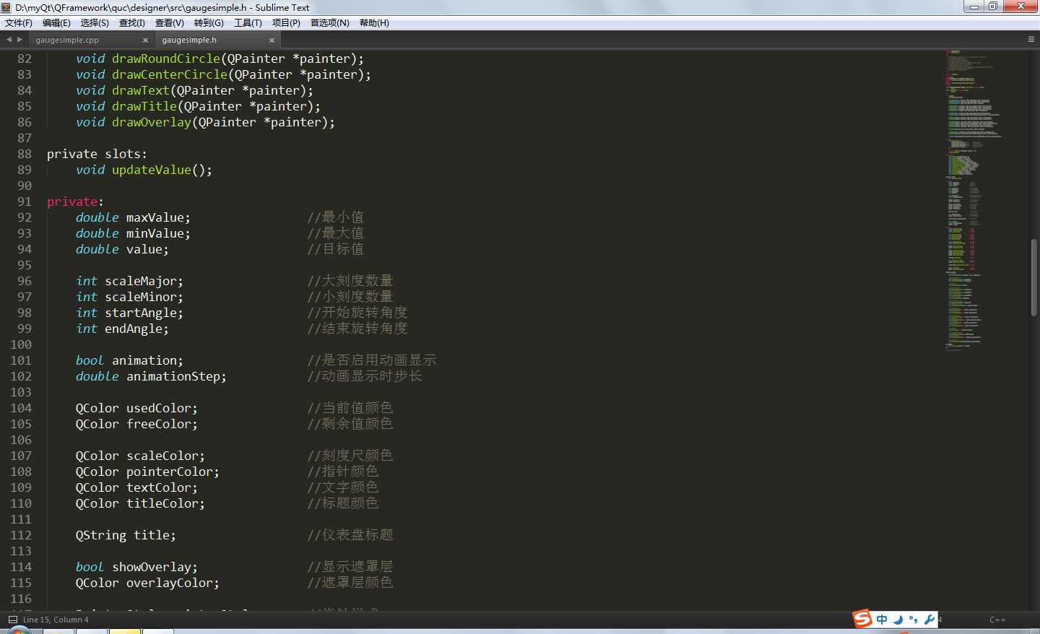The height and width of the screenshot is (634, 1040).
Task: Open the 文件(F) menu
Action: [19, 23]
